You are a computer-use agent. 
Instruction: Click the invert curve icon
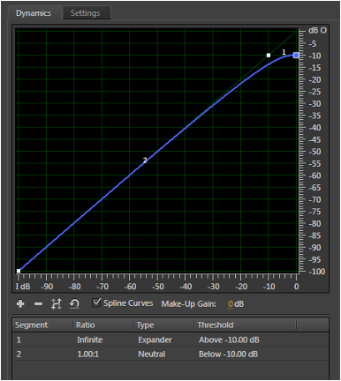click(57, 303)
